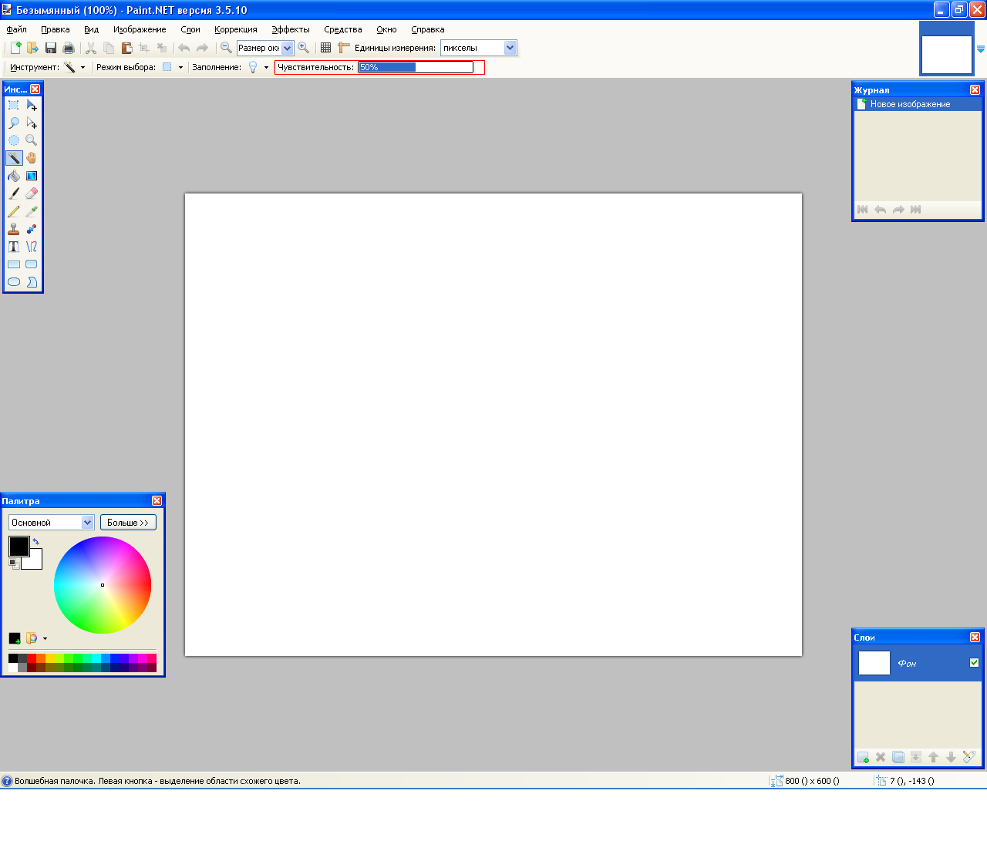The width and height of the screenshot is (987, 868).
Task: Open the Правка menu
Action: tap(56, 30)
